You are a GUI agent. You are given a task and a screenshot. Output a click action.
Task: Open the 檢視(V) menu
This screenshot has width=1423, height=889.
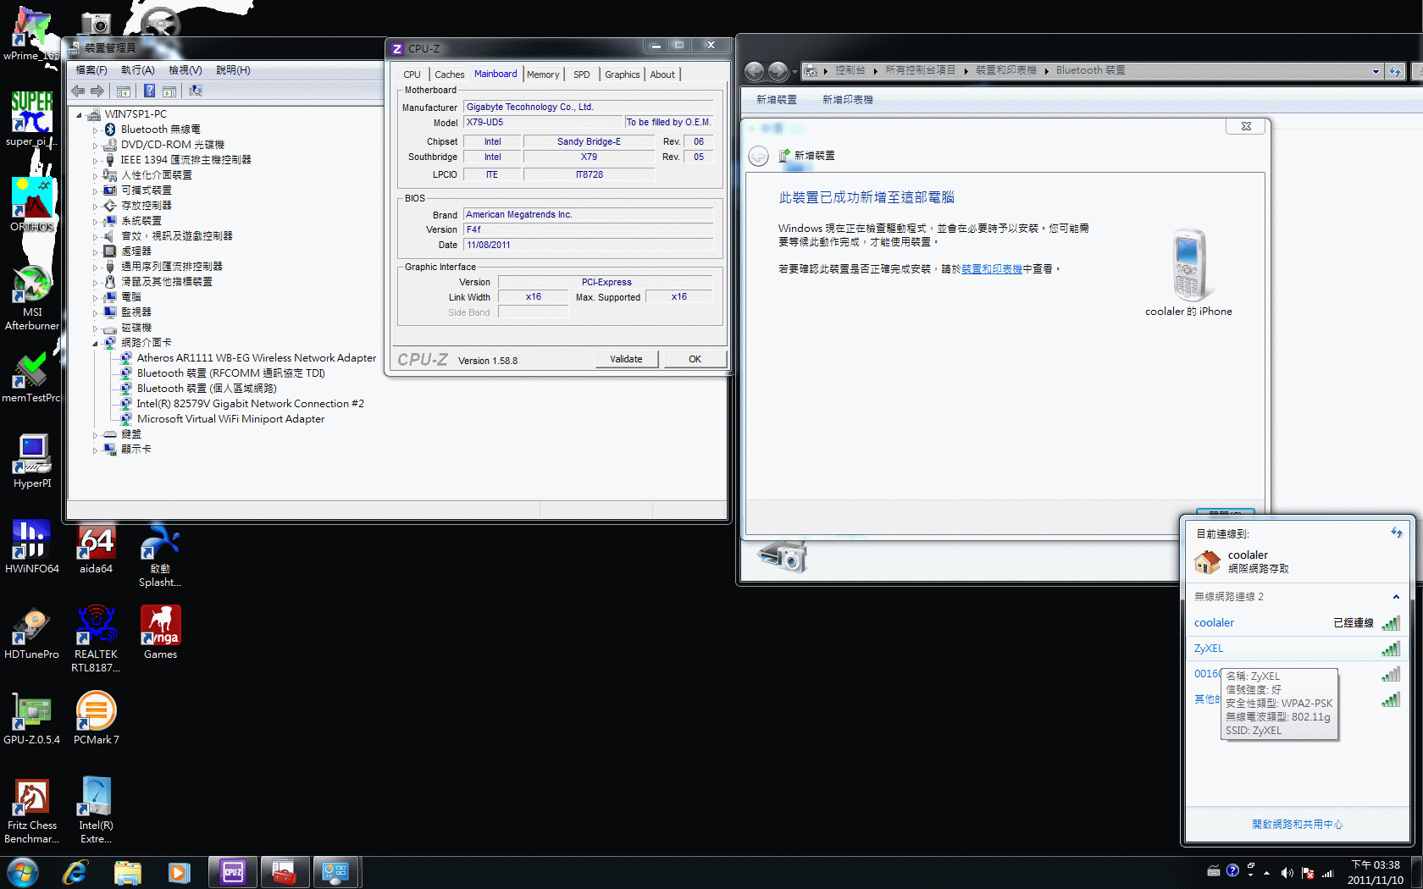pos(185,70)
